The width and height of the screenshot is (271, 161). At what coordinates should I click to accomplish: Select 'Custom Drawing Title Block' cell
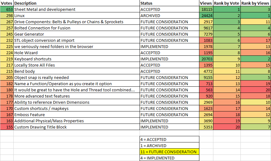coord(77,127)
